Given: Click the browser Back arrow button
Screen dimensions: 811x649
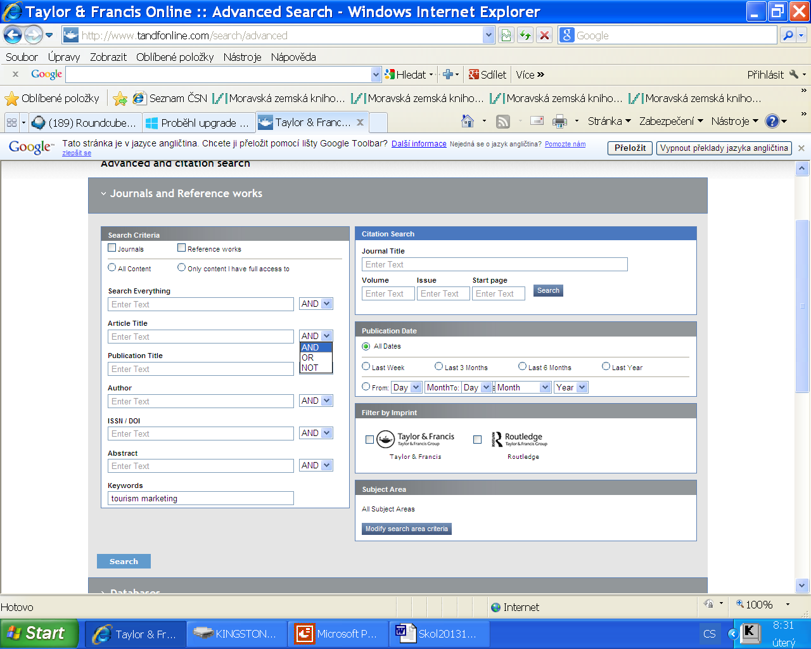Looking at the screenshot, I should point(13,35).
